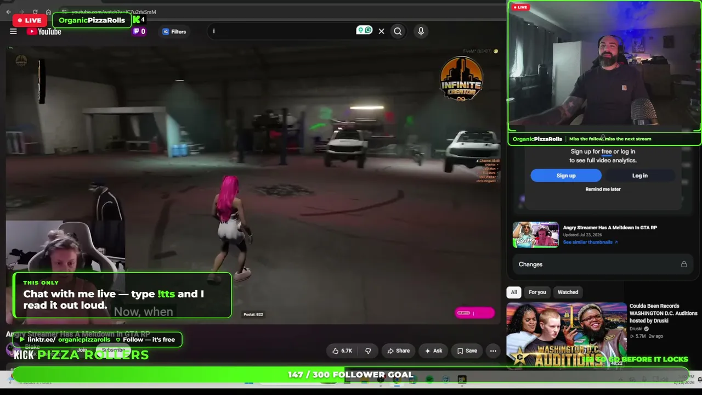Like the video with 6.7K likes
Viewport: 702px width, 395px height.
tap(342, 351)
